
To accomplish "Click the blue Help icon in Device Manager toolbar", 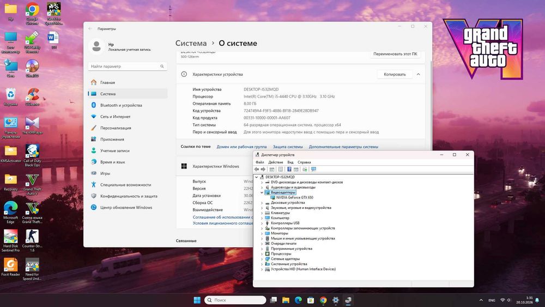I will 289,170.
